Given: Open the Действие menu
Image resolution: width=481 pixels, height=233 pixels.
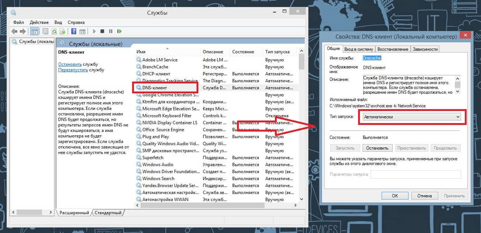Looking at the screenshot, I should click(39, 22).
